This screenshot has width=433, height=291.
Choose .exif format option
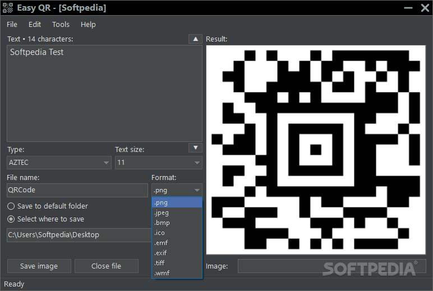click(x=177, y=253)
